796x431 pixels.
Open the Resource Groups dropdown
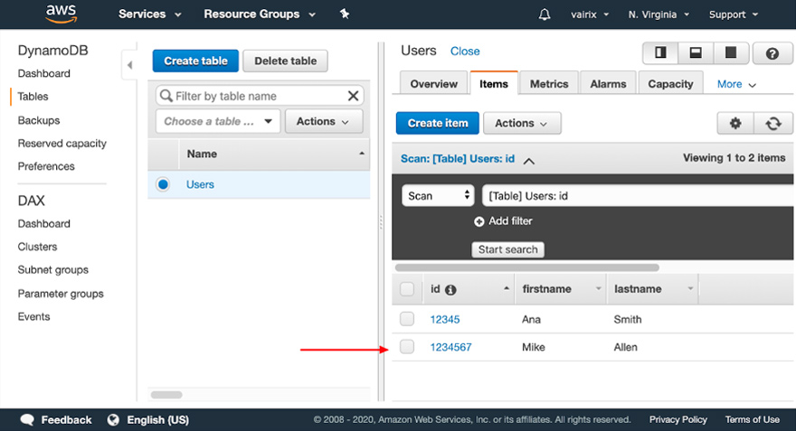(x=260, y=14)
